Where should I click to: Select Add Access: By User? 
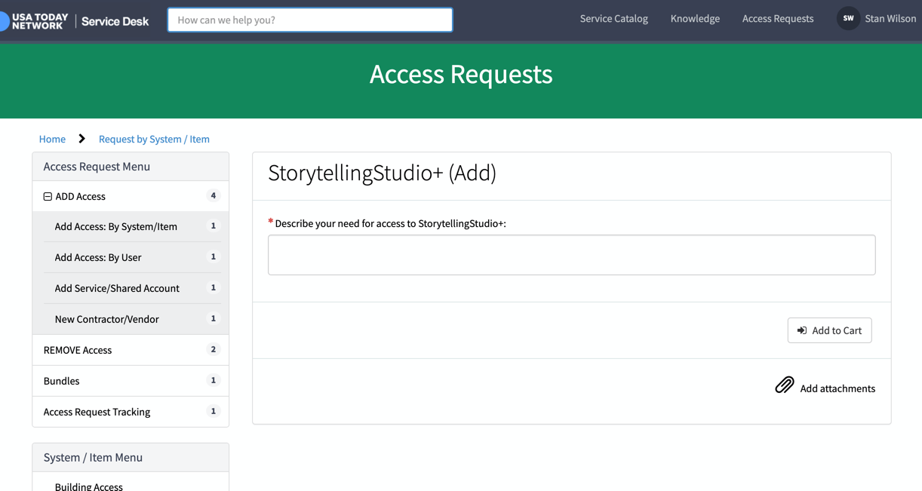[98, 257]
